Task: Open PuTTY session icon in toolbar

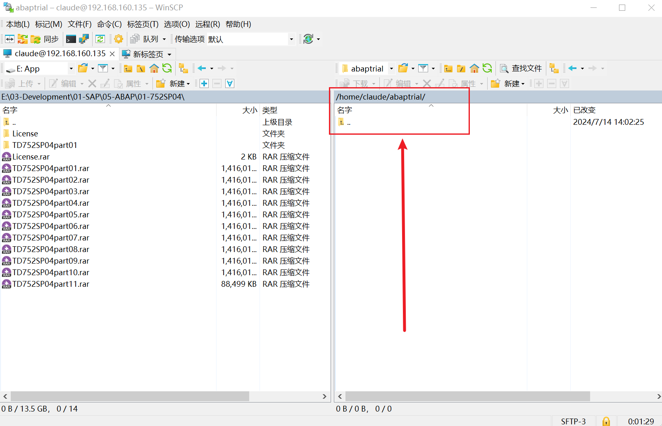Action: [x=84, y=39]
